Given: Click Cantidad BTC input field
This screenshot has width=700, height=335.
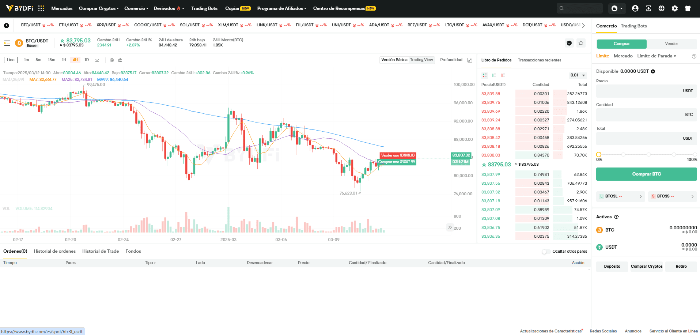Looking at the screenshot, I should (x=647, y=115).
